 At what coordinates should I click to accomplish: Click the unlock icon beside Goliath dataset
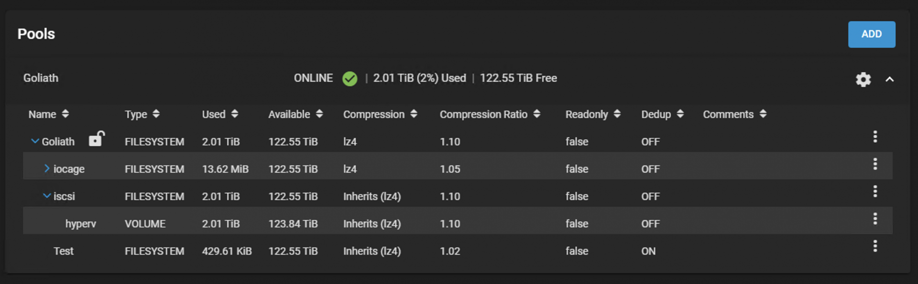tap(97, 139)
